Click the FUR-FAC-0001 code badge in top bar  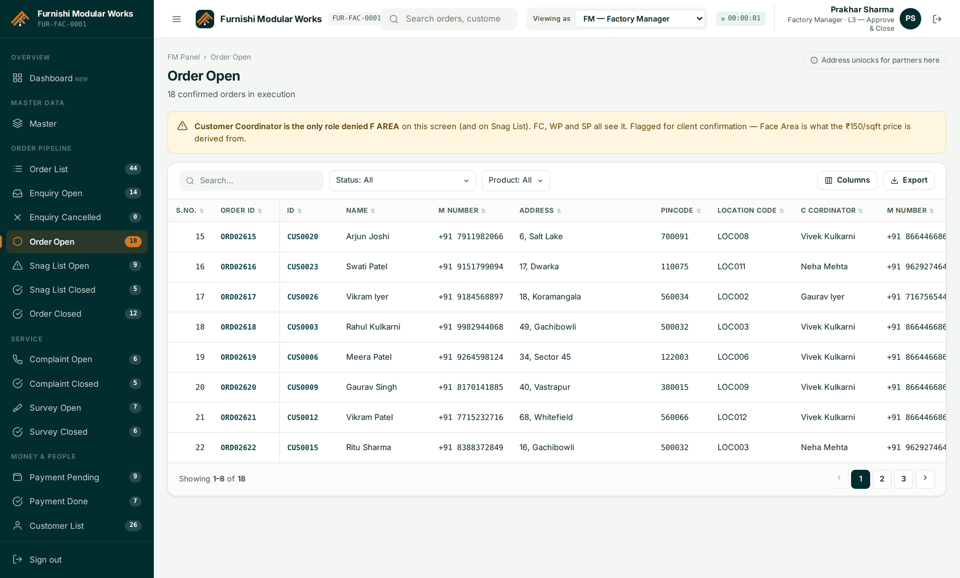click(356, 18)
